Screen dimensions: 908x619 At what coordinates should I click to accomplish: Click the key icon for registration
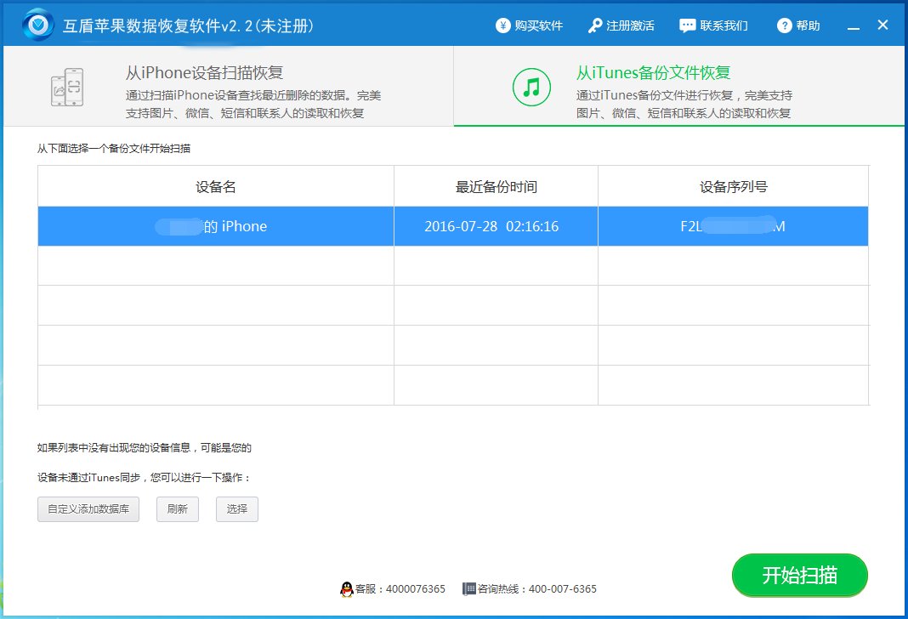[x=595, y=26]
